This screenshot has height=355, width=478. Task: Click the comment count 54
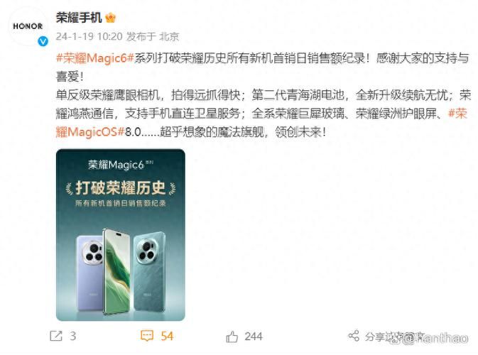[167, 336]
